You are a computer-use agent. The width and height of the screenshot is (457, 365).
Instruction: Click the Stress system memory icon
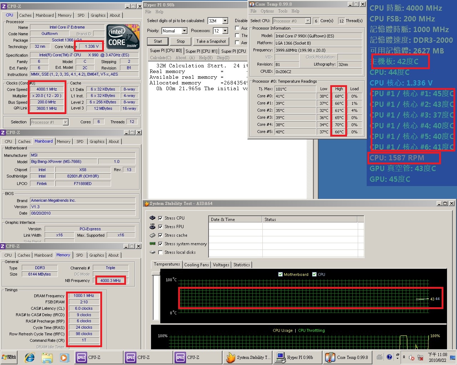point(152,244)
